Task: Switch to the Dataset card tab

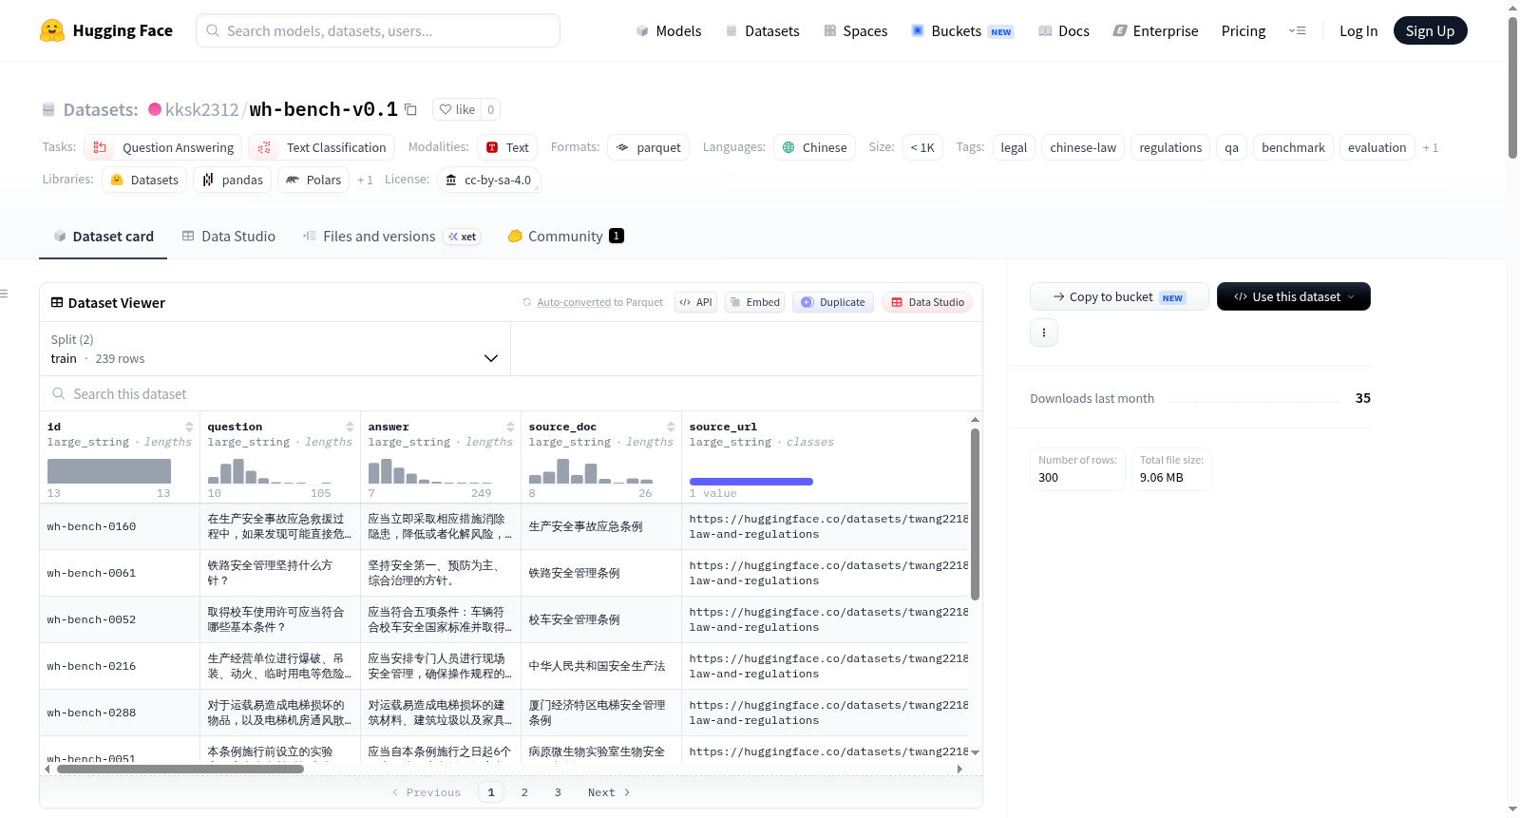Action: click(x=103, y=237)
